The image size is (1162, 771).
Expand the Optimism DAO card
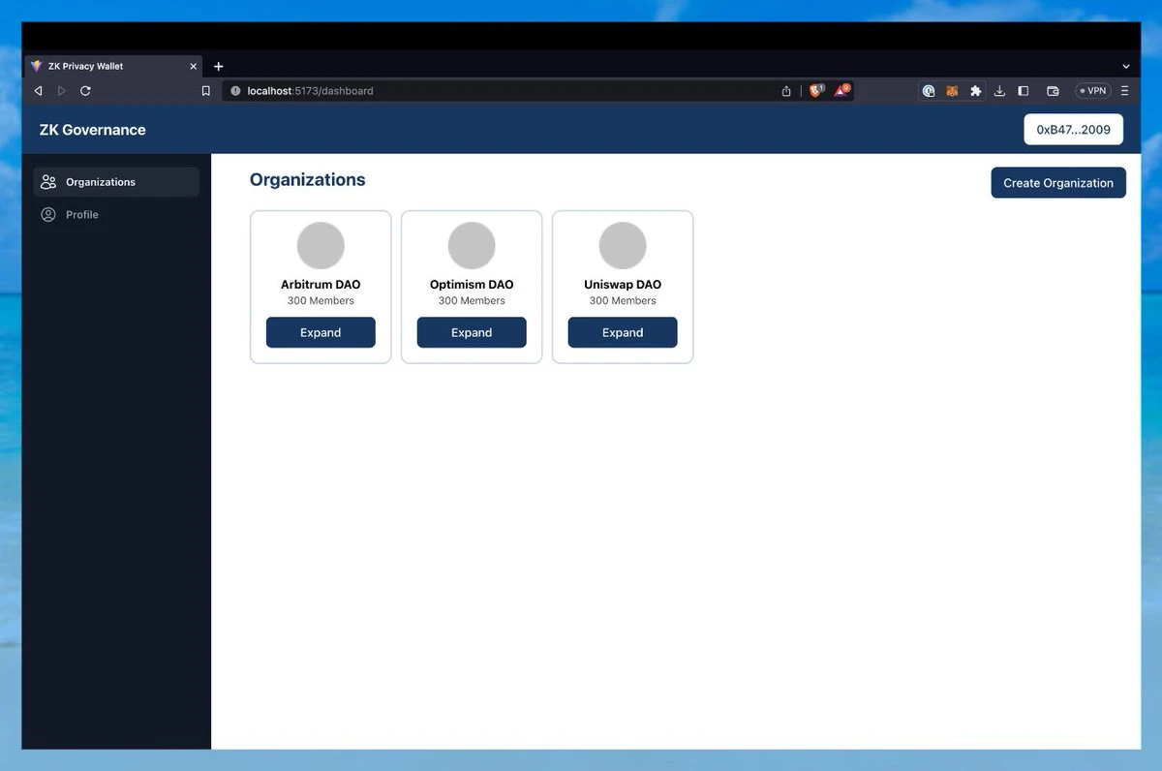472,332
